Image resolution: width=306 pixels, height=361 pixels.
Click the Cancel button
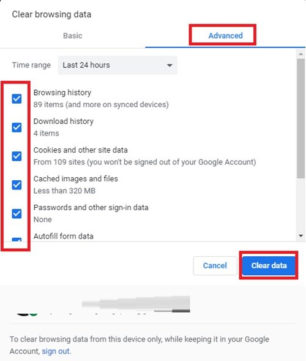(x=215, y=265)
